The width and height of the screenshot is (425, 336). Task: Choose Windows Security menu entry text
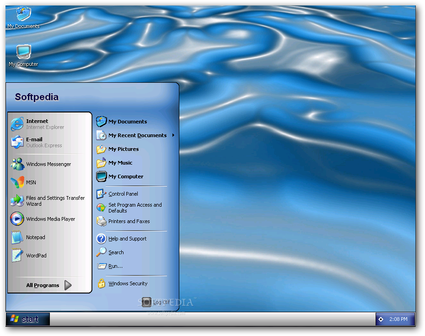coord(128,283)
